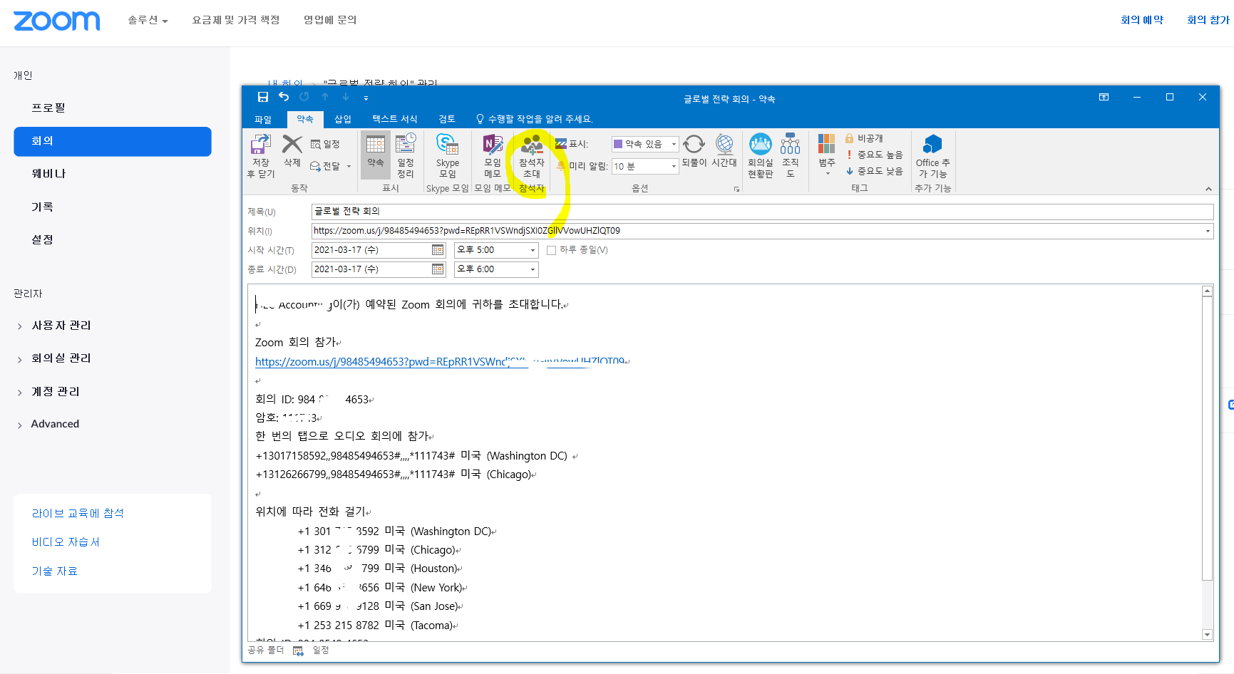Click the ribbon display options icon
1234x674 pixels.
click(1104, 97)
